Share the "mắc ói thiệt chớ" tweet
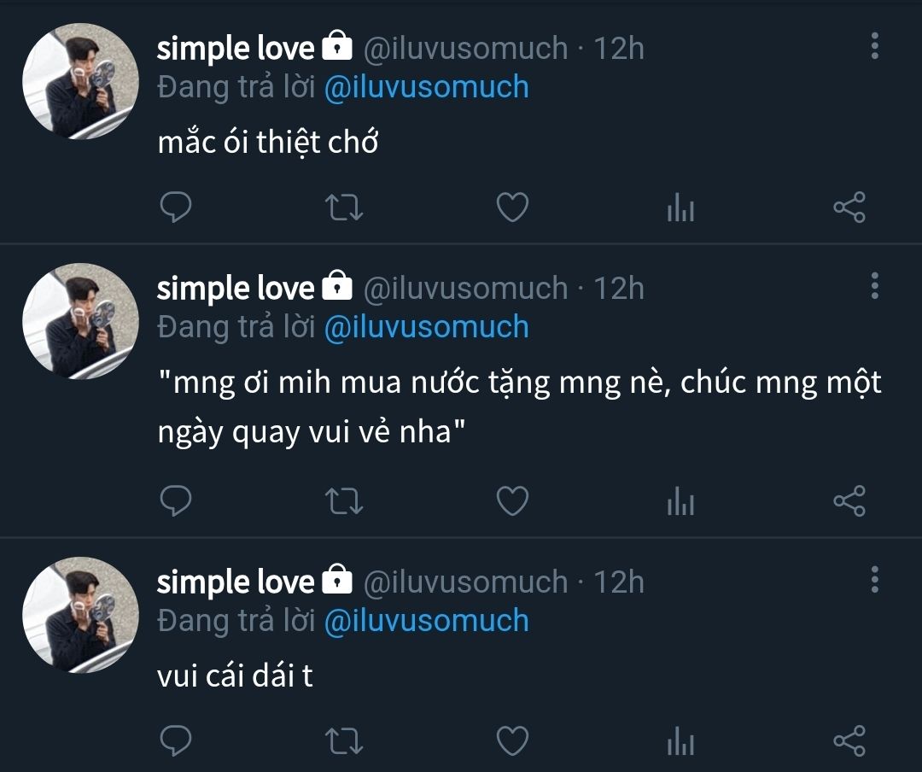This screenshot has height=772, width=922. tap(849, 208)
